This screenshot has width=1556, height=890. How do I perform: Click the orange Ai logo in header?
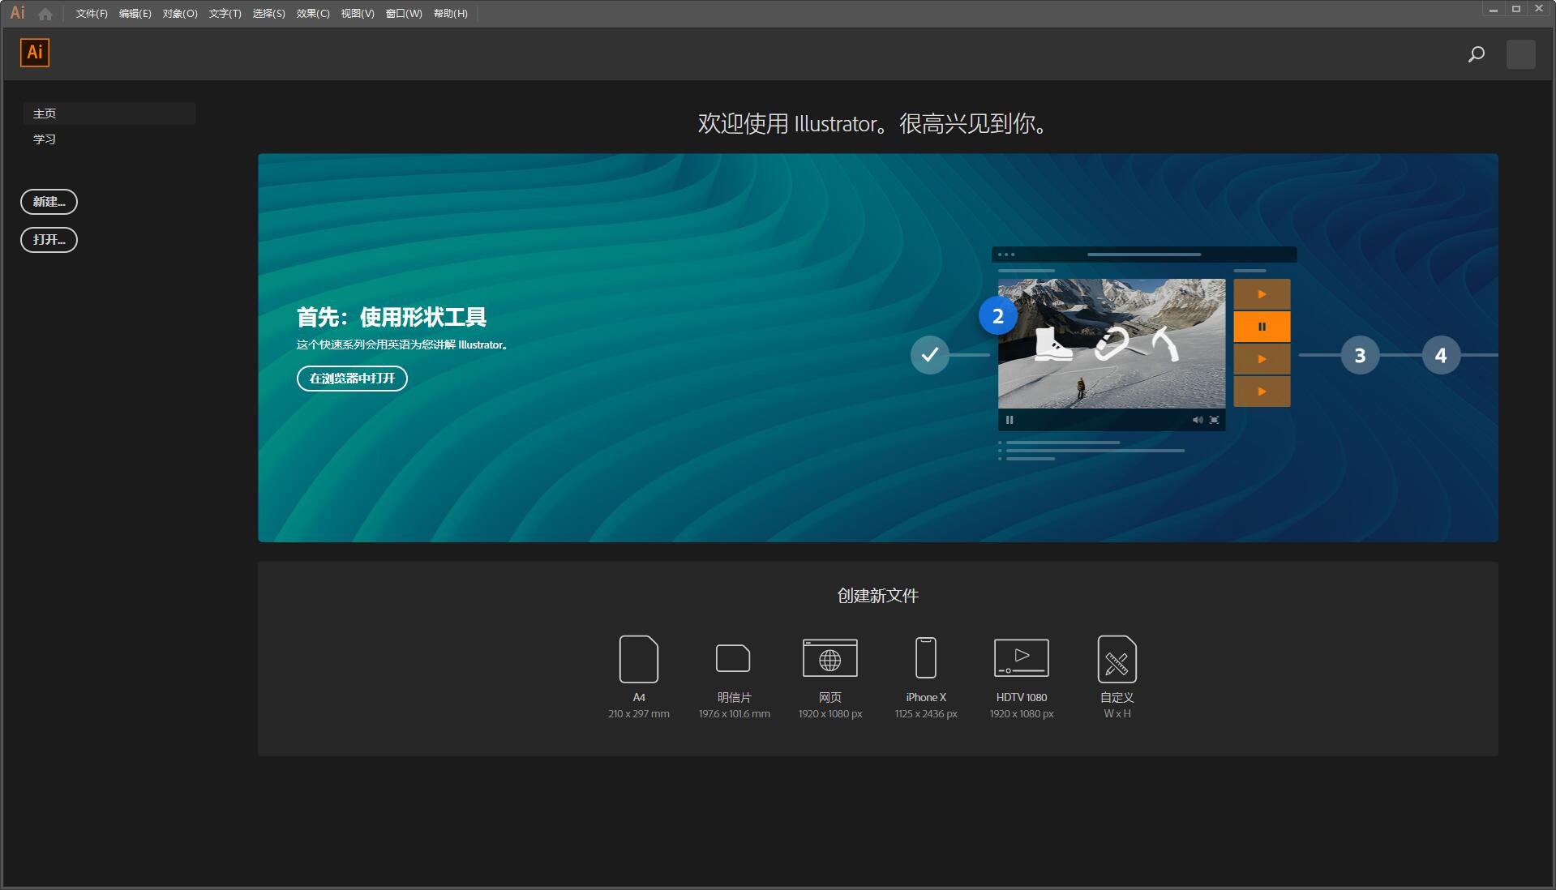coord(35,53)
